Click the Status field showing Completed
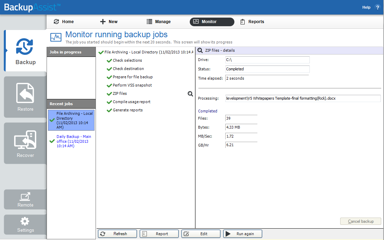This screenshot has height=240, width=384. [x=267, y=69]
